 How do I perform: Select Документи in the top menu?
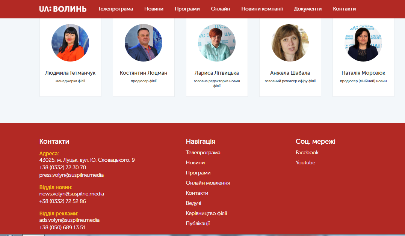pyautogui.click(x=308, y=9)
